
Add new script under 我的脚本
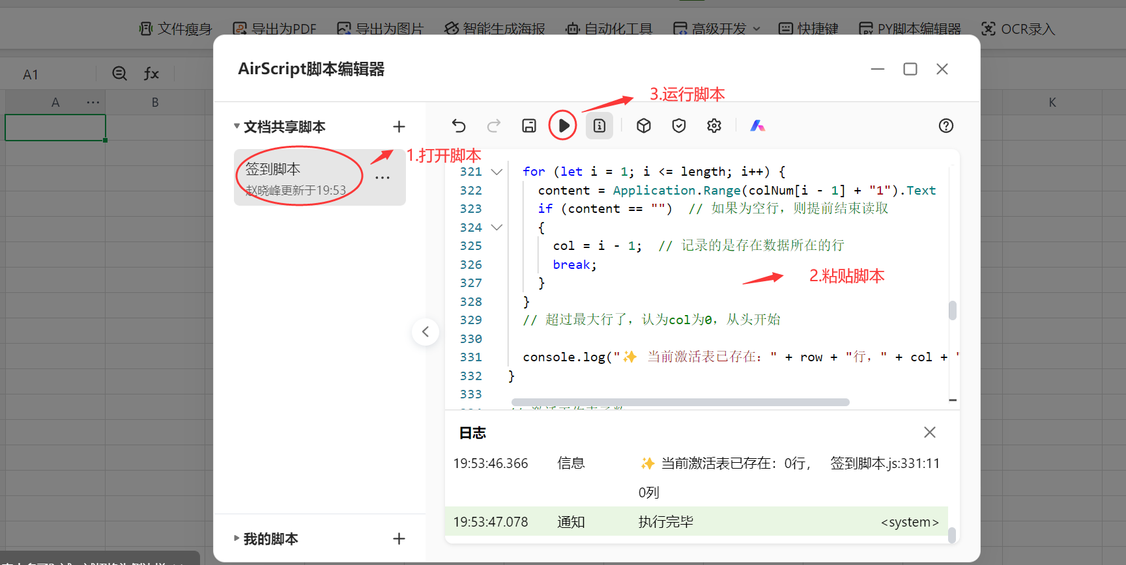[399, 538]
